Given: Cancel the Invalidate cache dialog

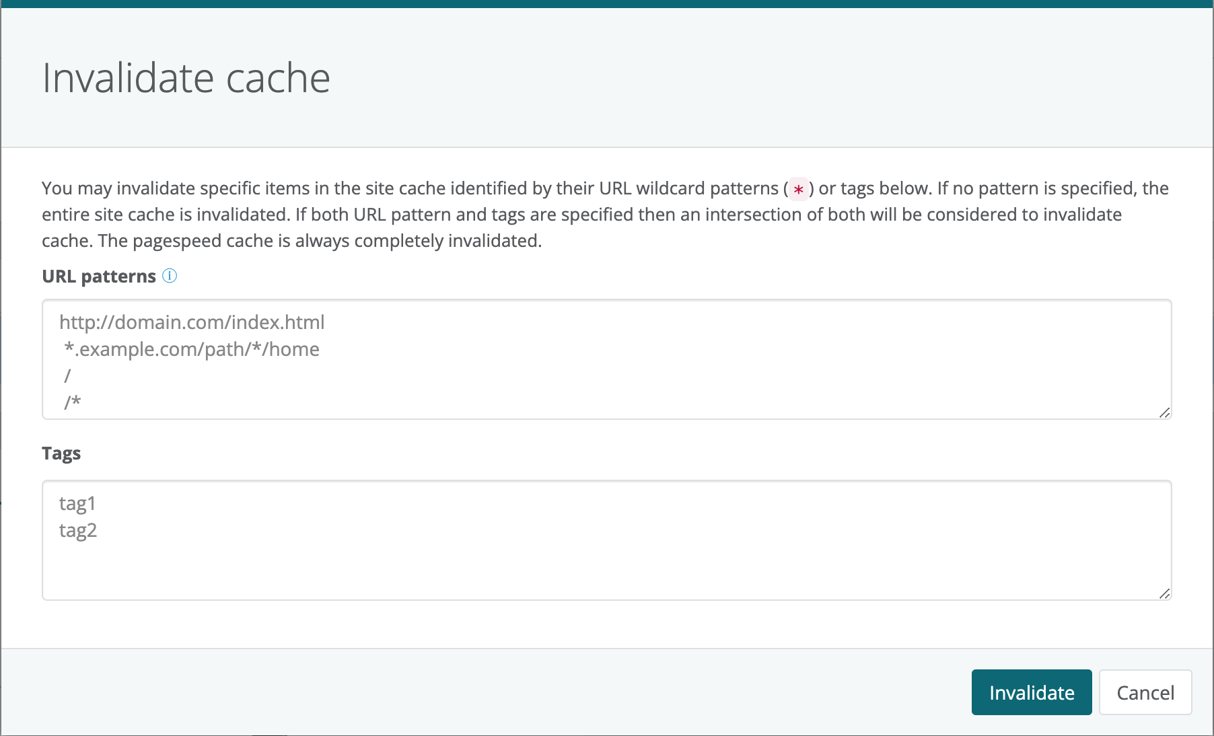Looking at the screenshot, I should tap(1145, 692).
